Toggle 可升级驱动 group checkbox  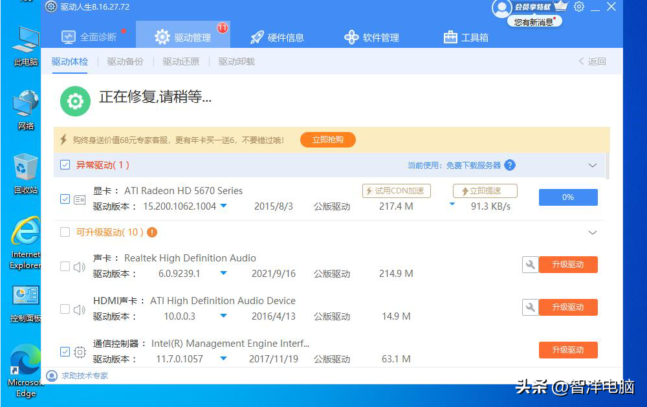65,232
